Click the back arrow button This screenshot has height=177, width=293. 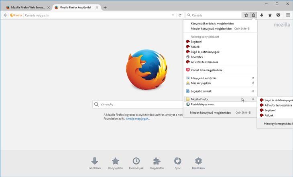pos(5,15)
